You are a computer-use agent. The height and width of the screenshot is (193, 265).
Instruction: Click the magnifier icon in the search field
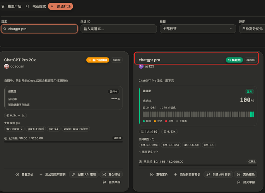5,29
